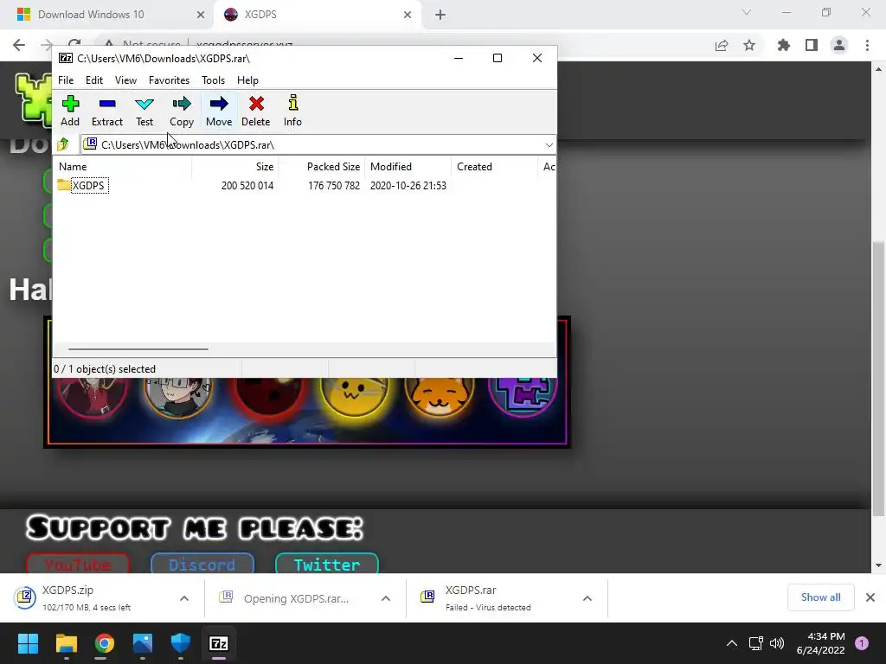The width and height of the screenshot is (886, 664).
Task: Open Chrome extensions puzzle icon
Action: [784, 45]
